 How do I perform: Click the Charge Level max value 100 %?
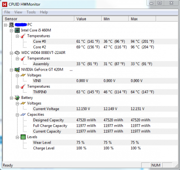pos(135,148)
